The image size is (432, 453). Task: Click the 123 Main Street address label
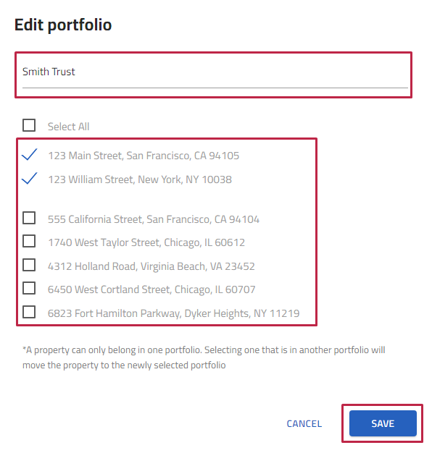tap(144, 156)
